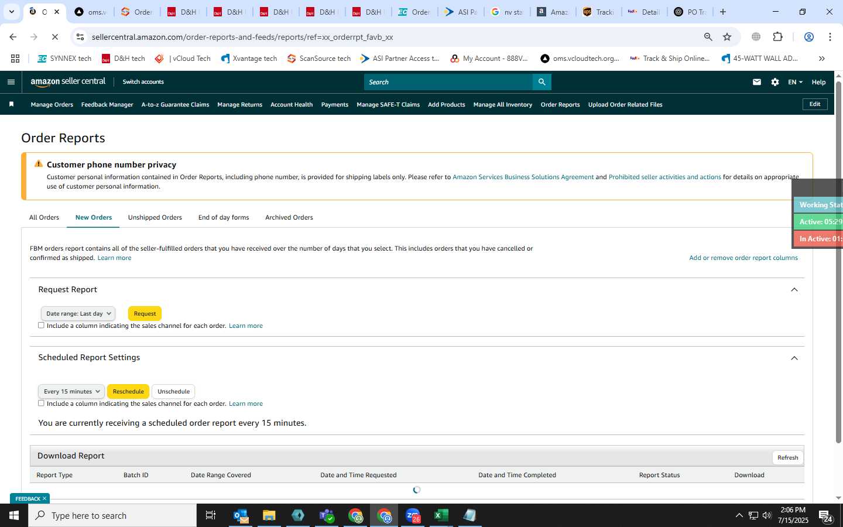The image size is (843, 527).
Task: Open Windows Start menu
Action: coord(14,515)
